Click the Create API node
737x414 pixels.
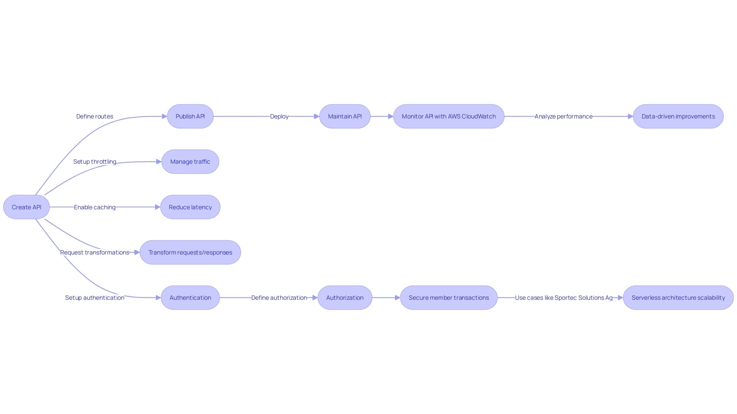(x=28, y=206)
